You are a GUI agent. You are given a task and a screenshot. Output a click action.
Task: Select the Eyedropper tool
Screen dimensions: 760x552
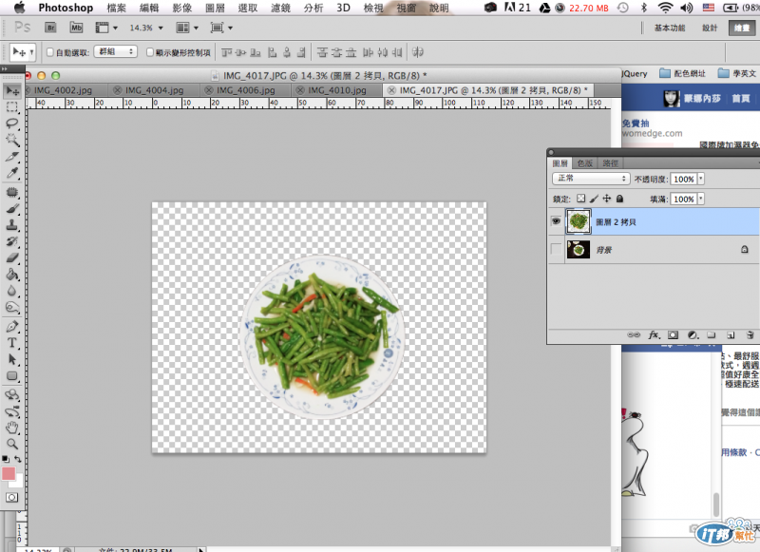(x=12, y=173)
